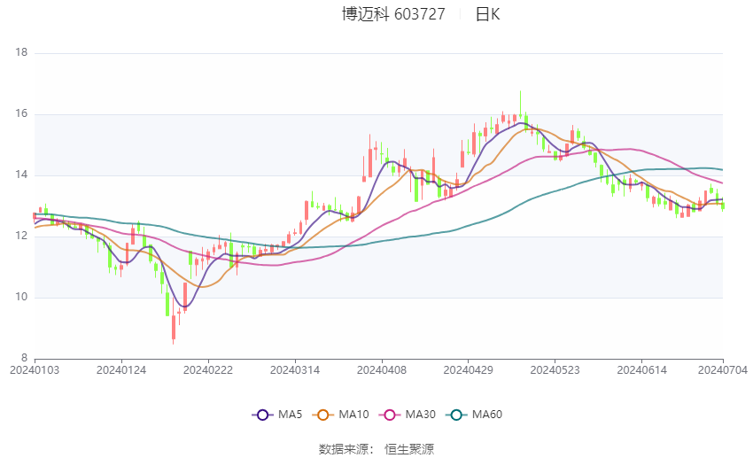Click the 18 price axis label
753x458 pixels.
[x=22, y=53]
